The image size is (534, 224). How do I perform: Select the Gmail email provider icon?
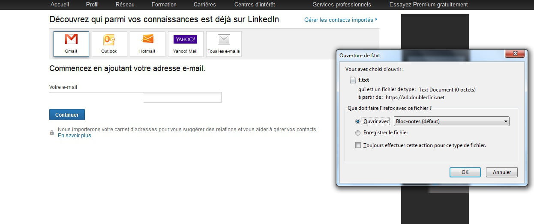(71, 40)
